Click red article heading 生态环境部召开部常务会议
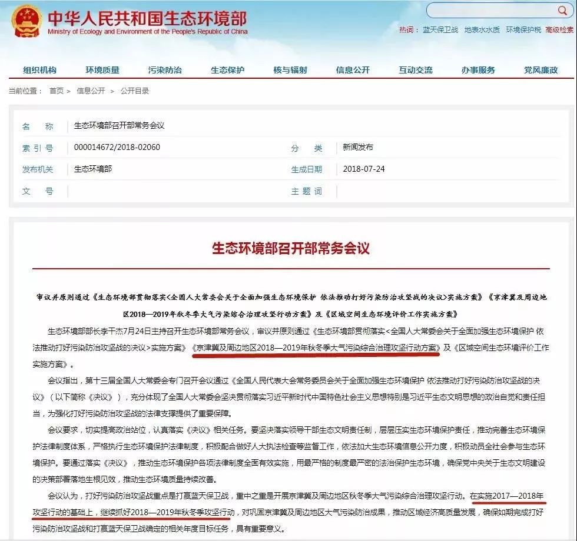 coord(291,248)
